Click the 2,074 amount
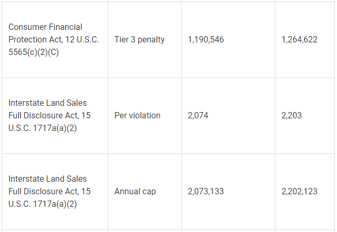The height and width of the screenshot is (232, 337). pyautogui.click(x=198, y=115)
